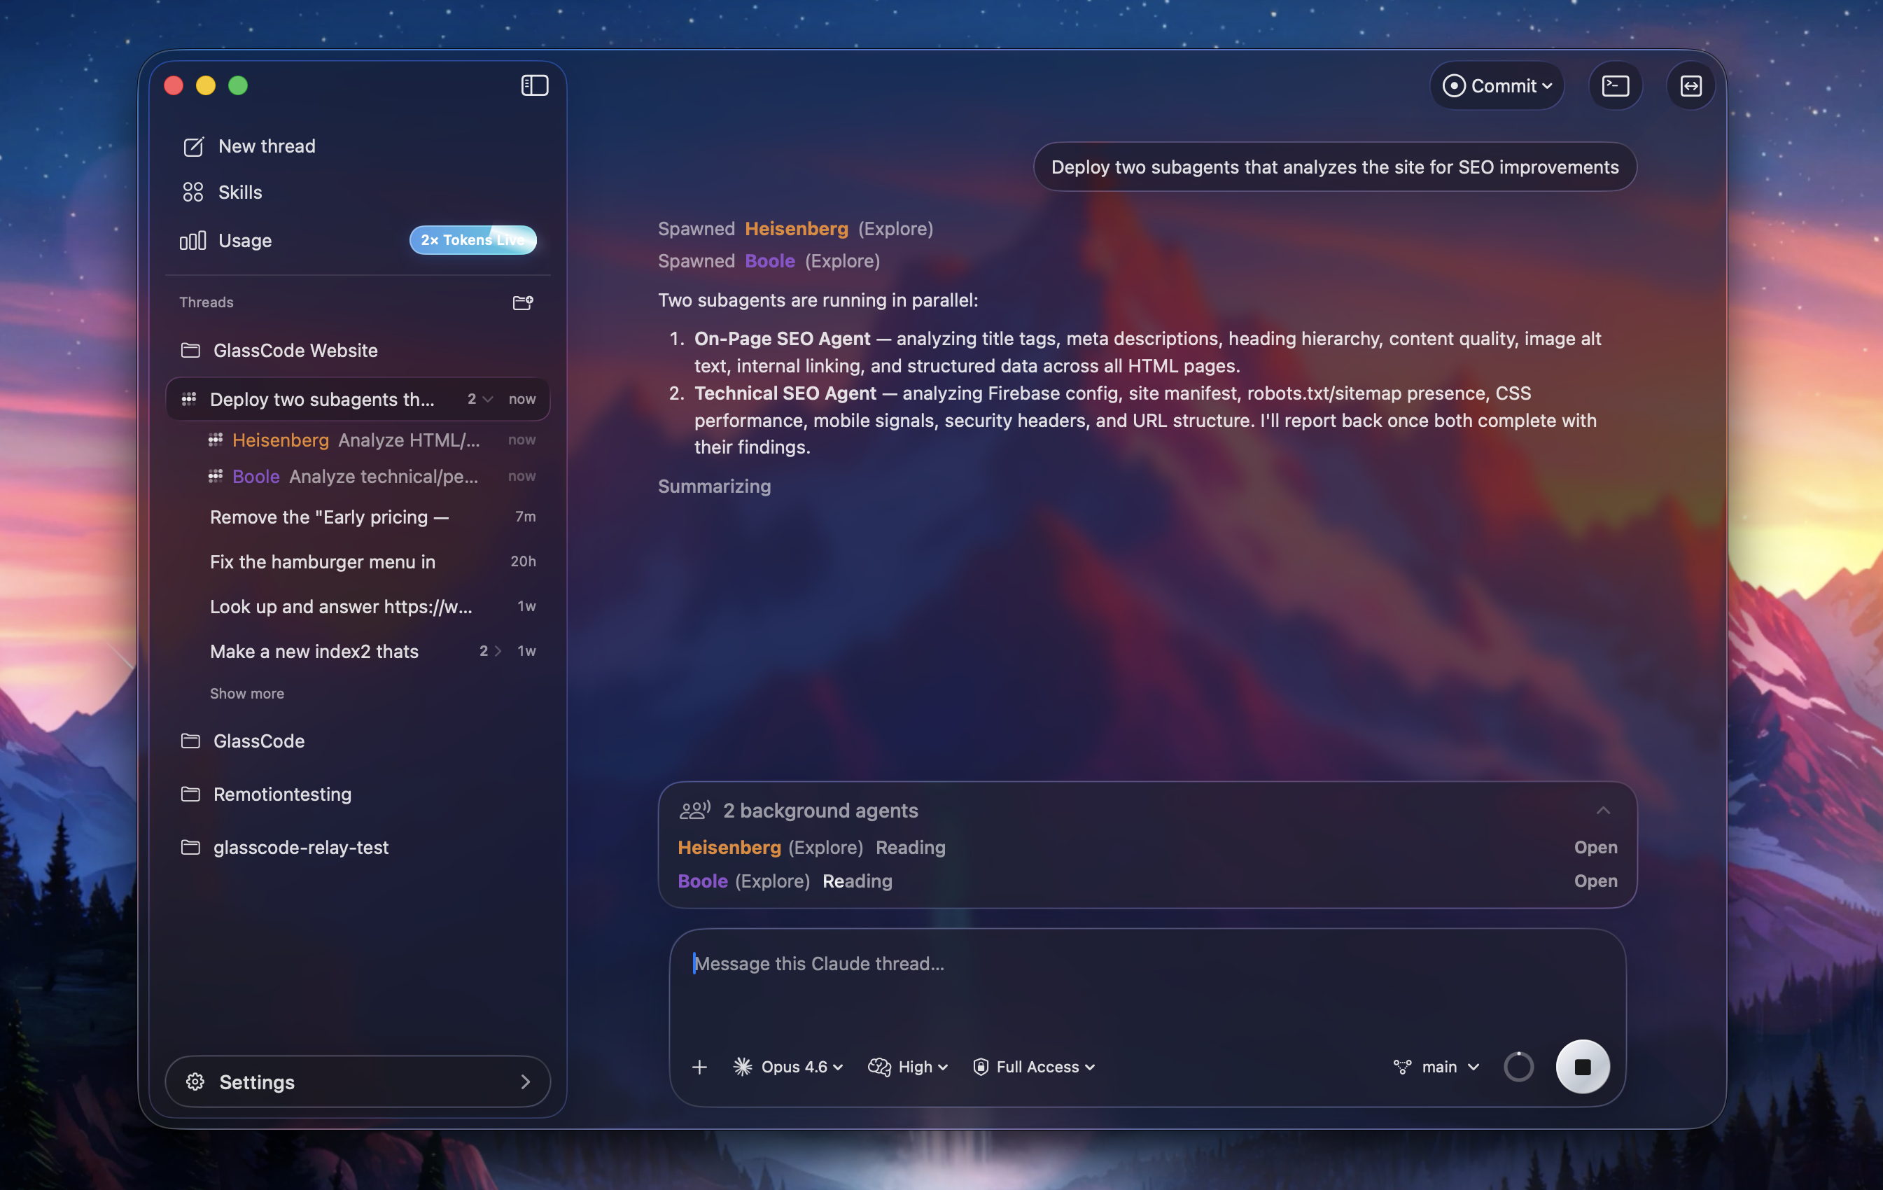Click the Heisenberg subagent grid icon in sidebar
Viewport: 1883px width, 1190px height.
click(x=216, y=440)
